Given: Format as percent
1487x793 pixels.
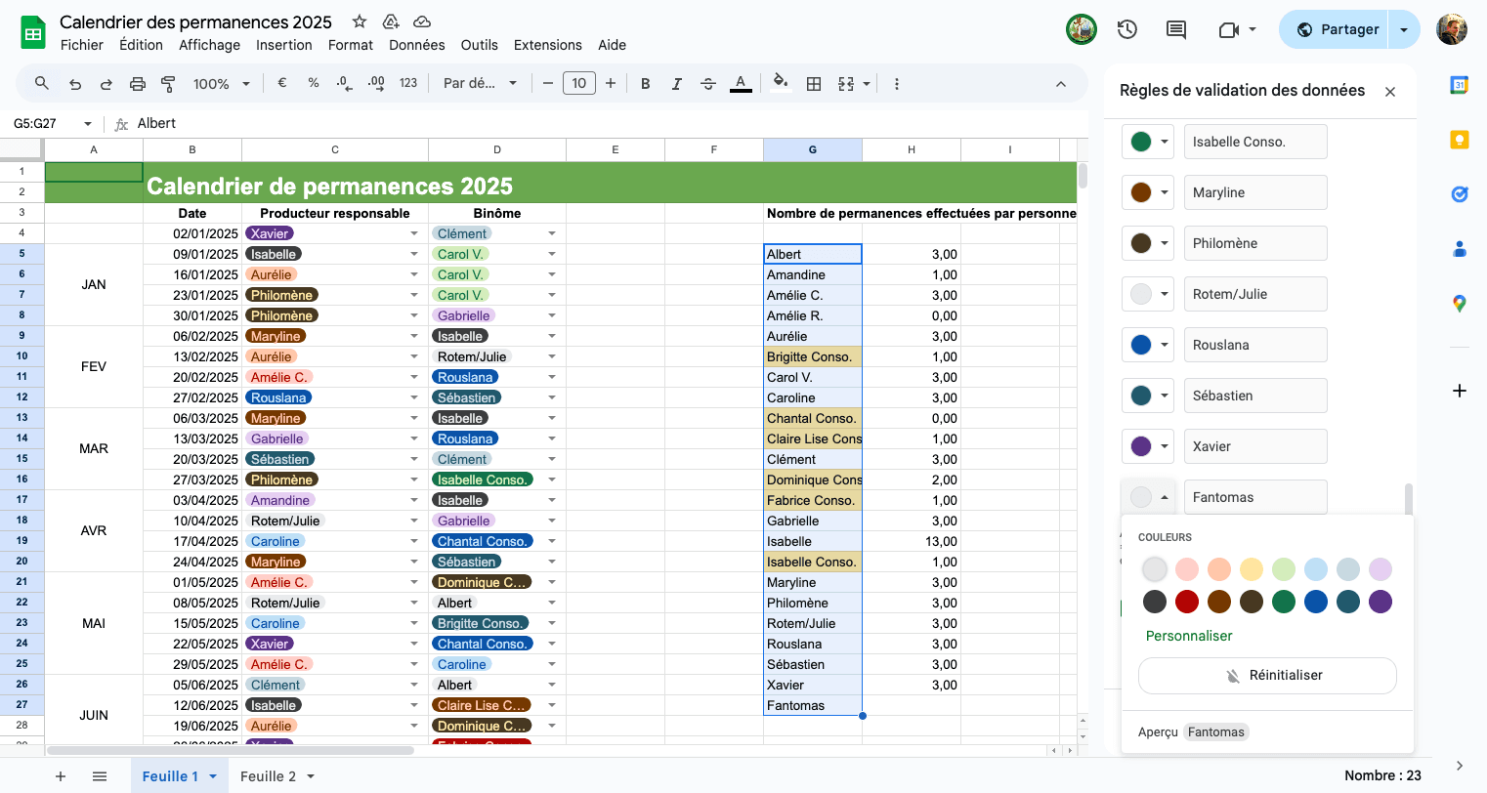Looking at the screenshot, I should coord(314,83).
